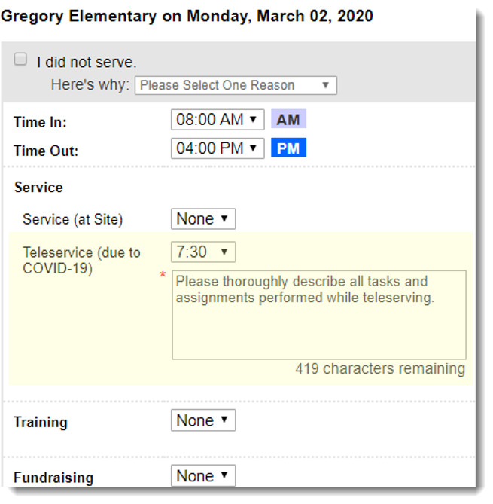Expand the Training hours dropdown
Screen dimensions: 493x504
[203, 421]
